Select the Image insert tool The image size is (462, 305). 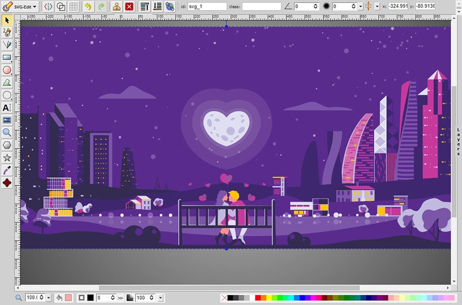7,120
